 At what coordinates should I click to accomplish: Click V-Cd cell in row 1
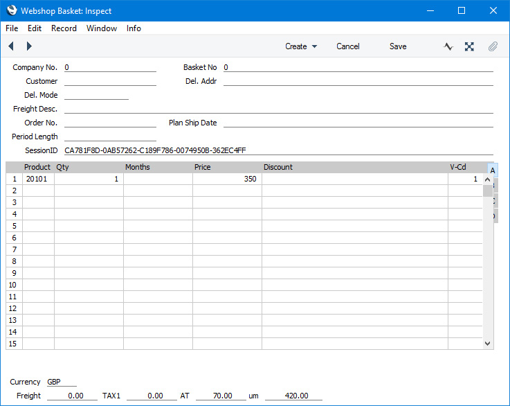pyautogui.click(x=465, y=179)
